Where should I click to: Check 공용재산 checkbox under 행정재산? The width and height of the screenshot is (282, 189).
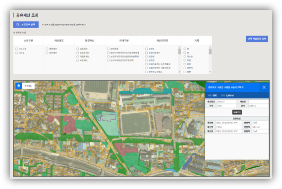(x=77, y=49)
